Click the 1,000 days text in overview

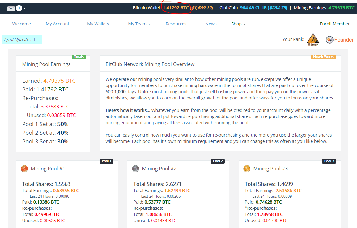click(x=125, y=92)
